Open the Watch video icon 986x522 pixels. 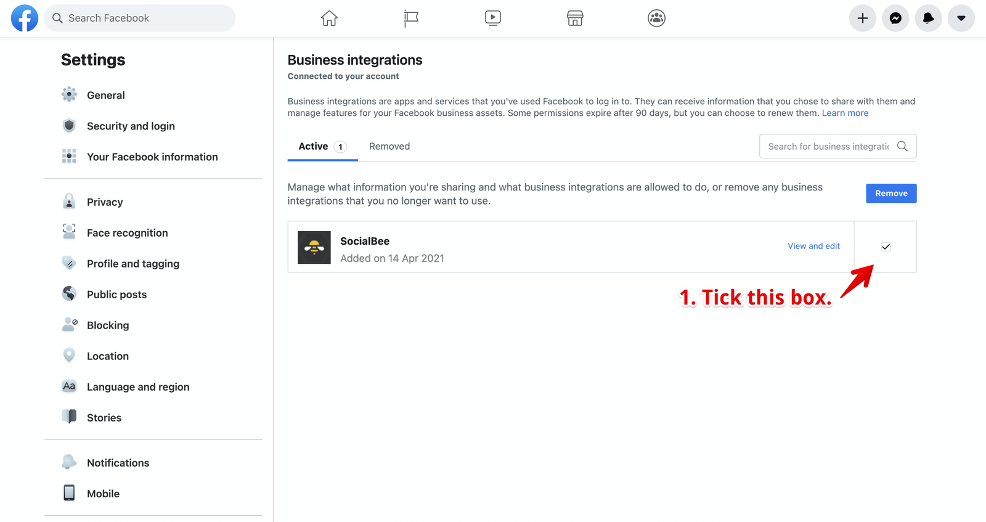[493, 18]
